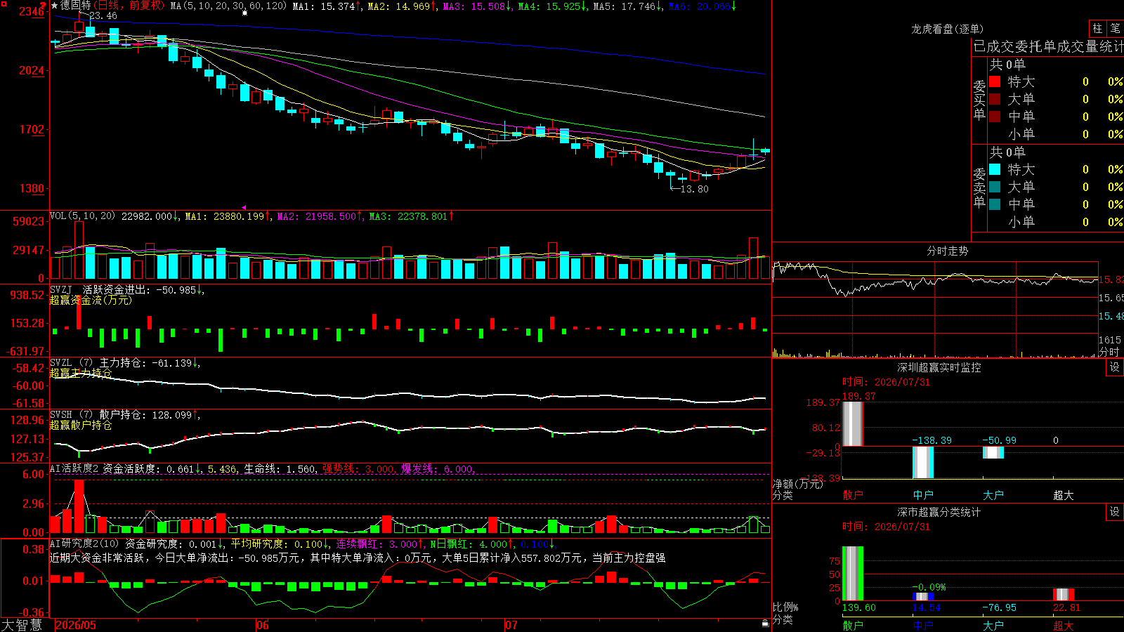Switch 龙虎看盘 to 笔 tick view
Image resolution: width=1124 pixels, height=632 pixels.
[1115, 28]
